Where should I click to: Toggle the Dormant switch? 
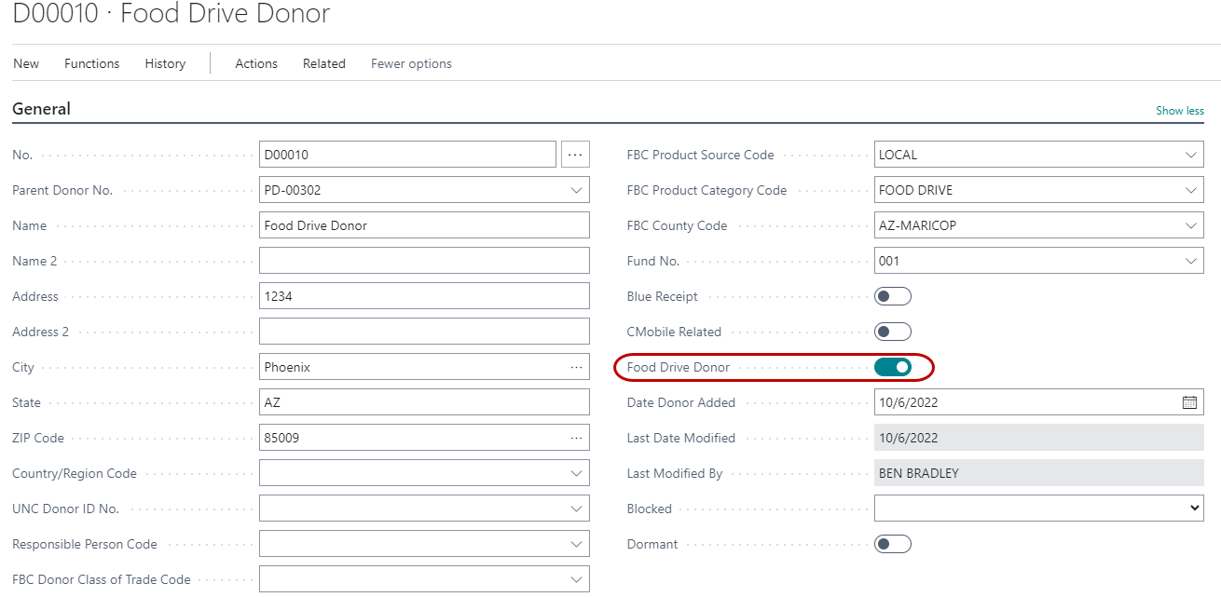[892, 544]
